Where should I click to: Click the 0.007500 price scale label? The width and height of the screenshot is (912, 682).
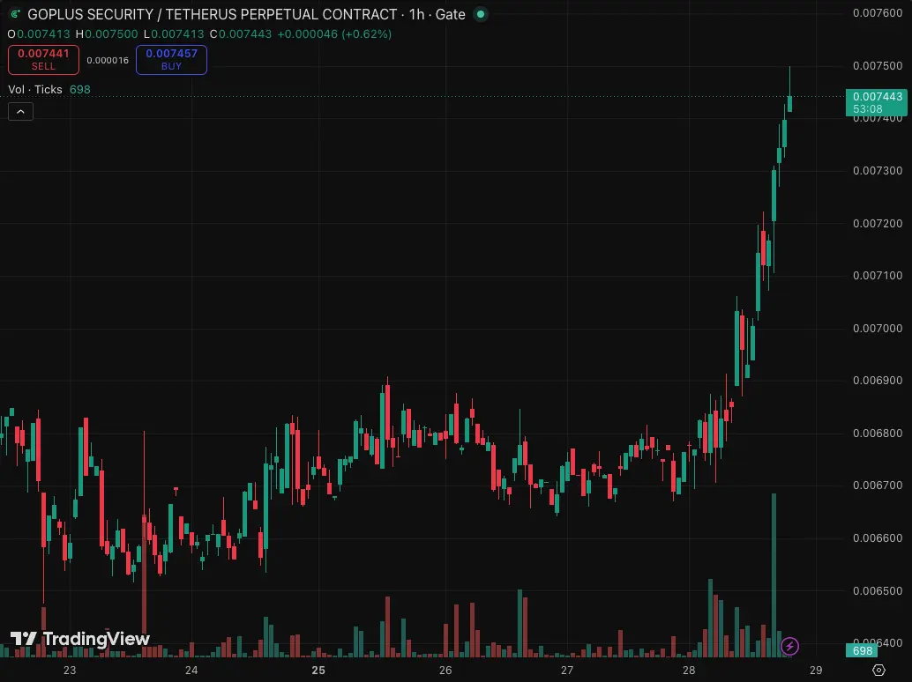point(878,65)
